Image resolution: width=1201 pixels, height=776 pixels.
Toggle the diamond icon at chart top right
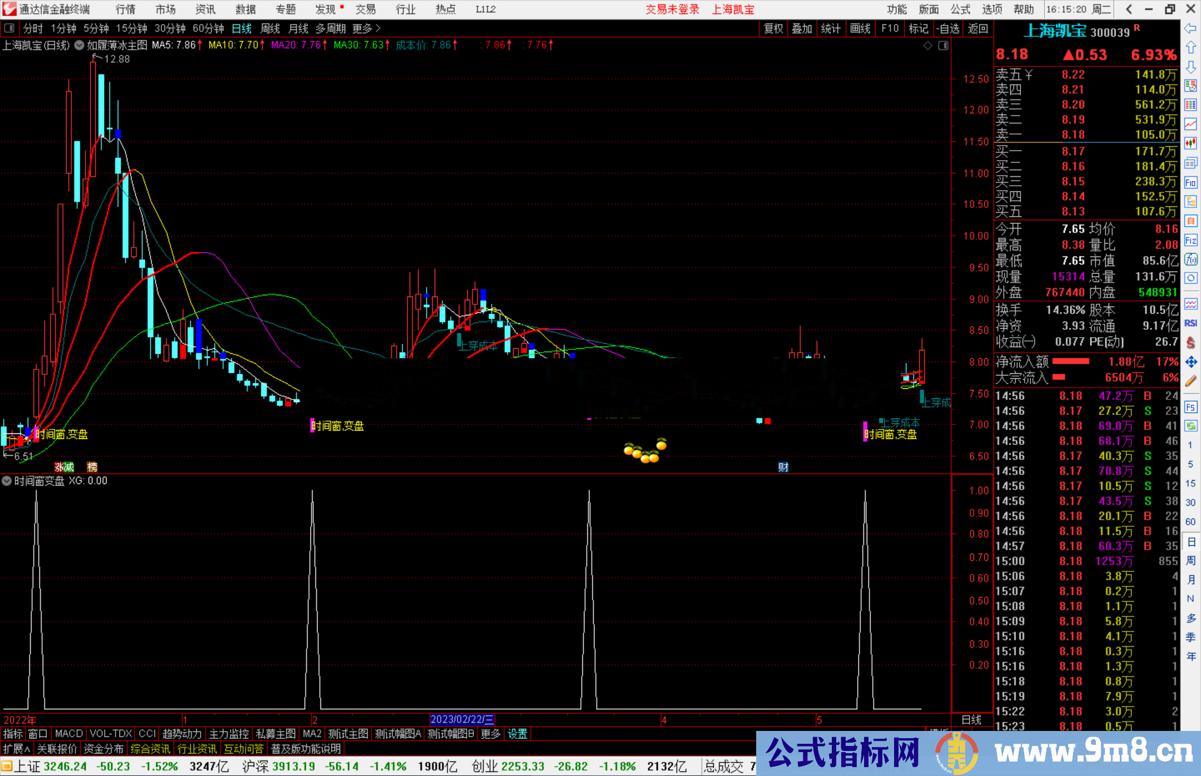point(927,46)
